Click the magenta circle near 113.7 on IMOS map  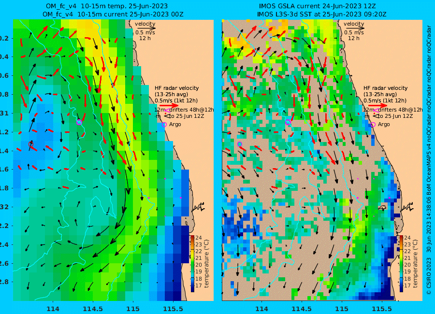click(240, 144)
